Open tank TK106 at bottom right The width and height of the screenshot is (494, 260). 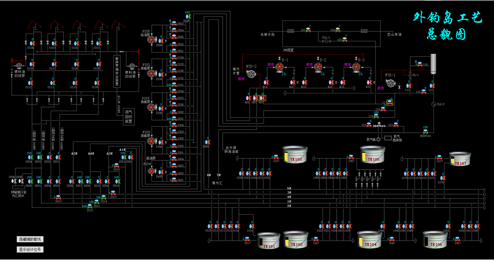tap(436, 240)
